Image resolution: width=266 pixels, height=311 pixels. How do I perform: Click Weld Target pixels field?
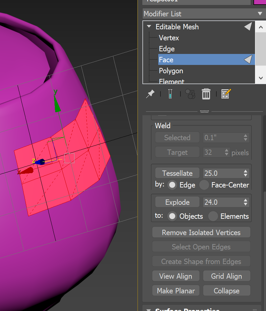click(x=213, y=152)
